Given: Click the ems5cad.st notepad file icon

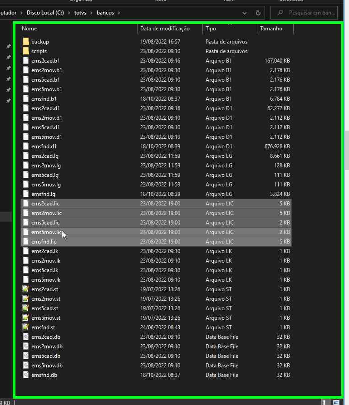Looking at the screenshot, I should pyautogui.click(x=25, y=308).
